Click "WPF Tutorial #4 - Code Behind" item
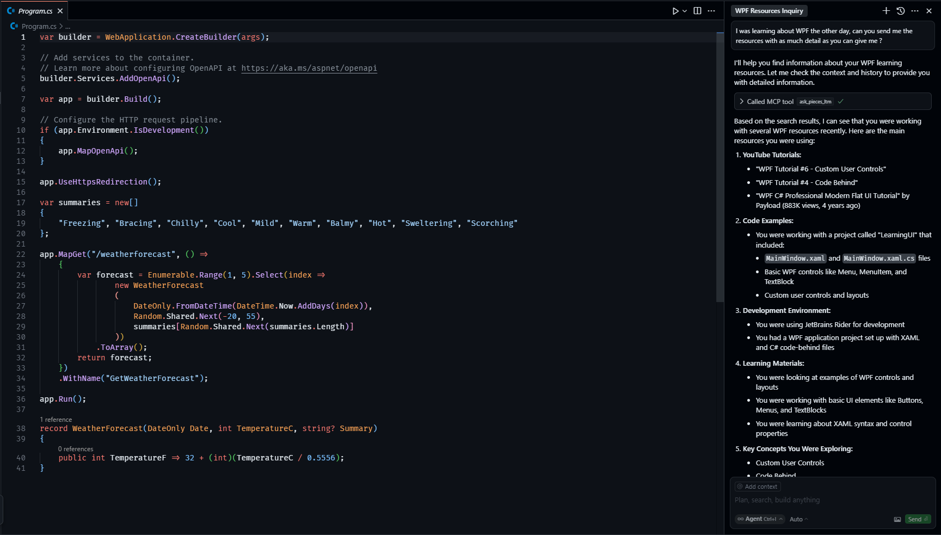 click(x=807, y=183)
